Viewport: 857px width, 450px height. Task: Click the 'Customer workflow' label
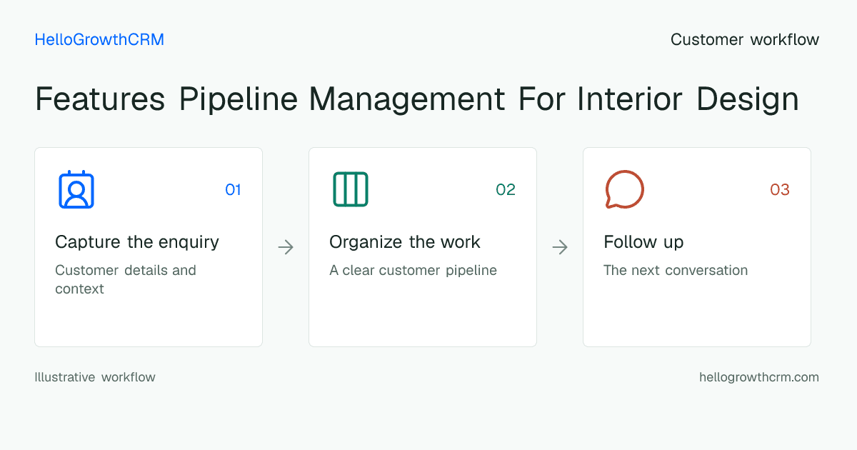click(x=745, y=40)
